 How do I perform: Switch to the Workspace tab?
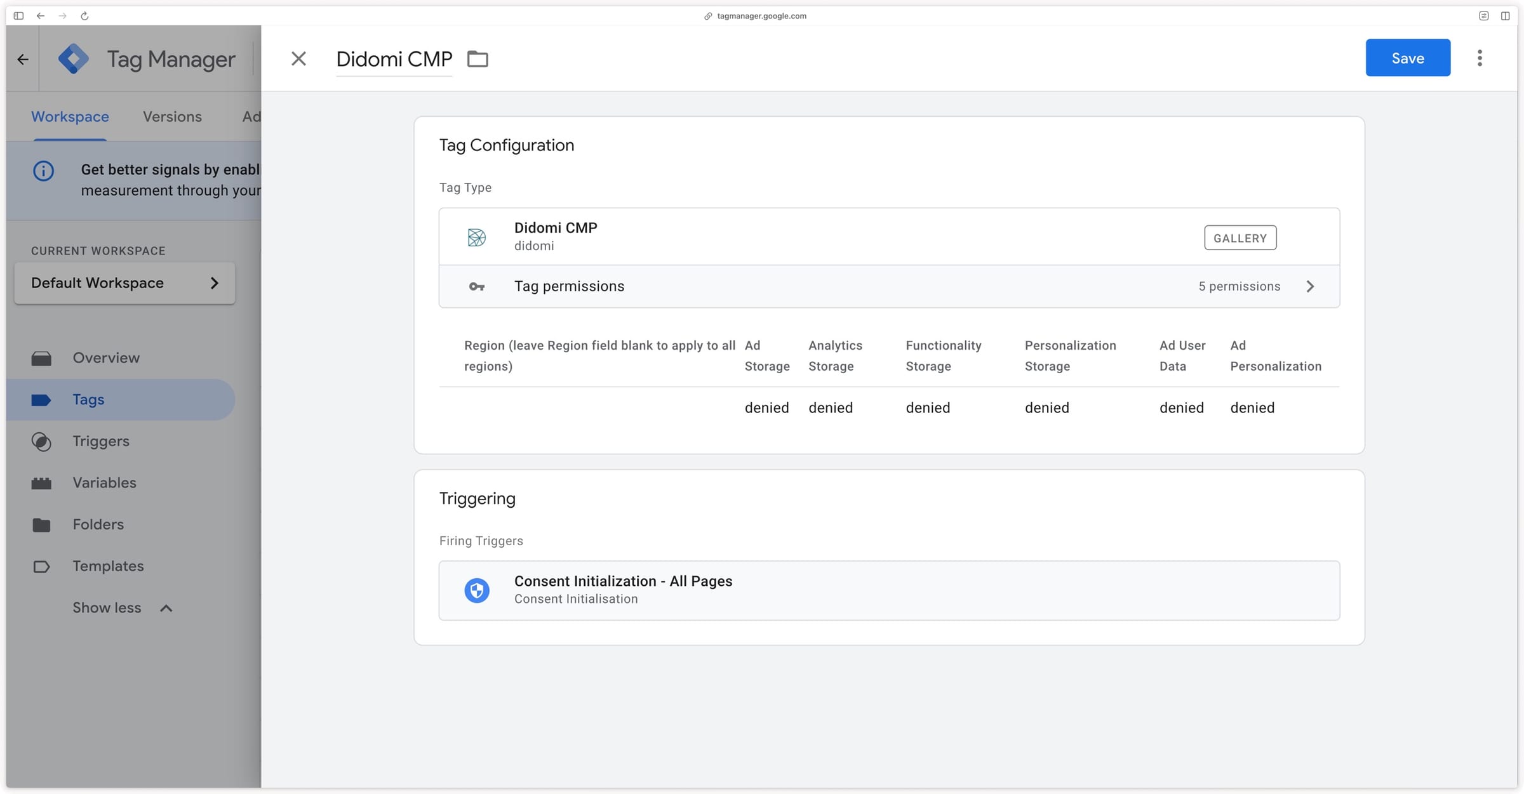[x=70, y=117]
